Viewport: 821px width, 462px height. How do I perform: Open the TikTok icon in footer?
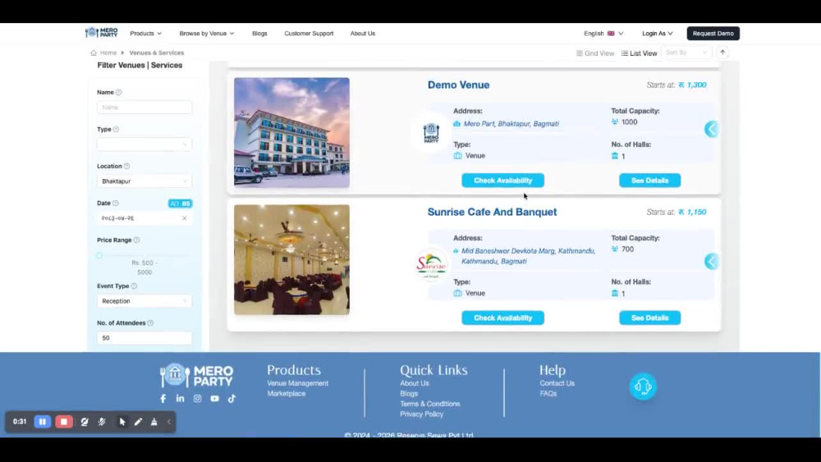[x=232, y=399]
